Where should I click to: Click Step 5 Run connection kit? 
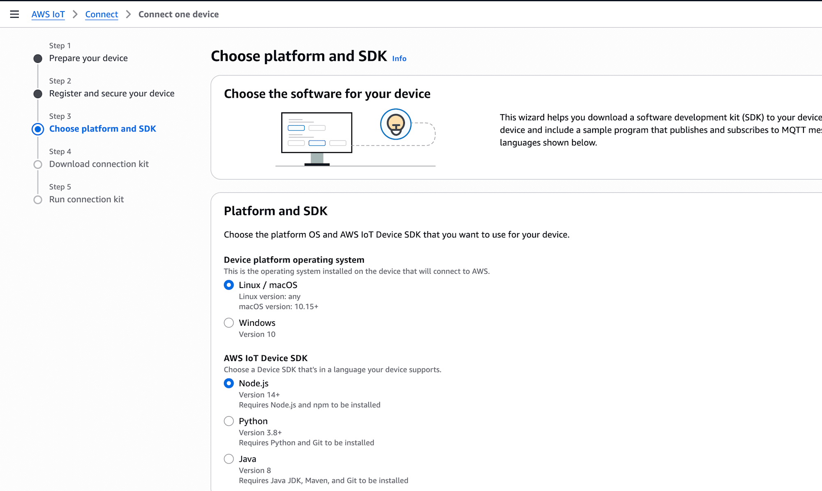tap(86, 200)
